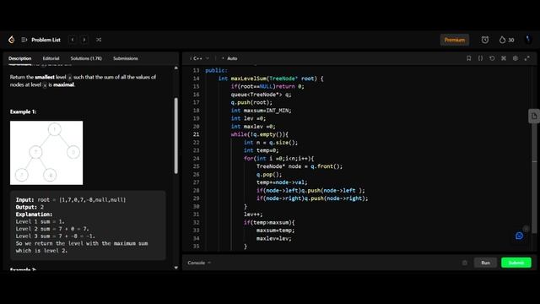The height and width of the screenshot is (304, 540).
Task: Click the 'Level 2 sum' explanation line
Action: click(52, 229)
